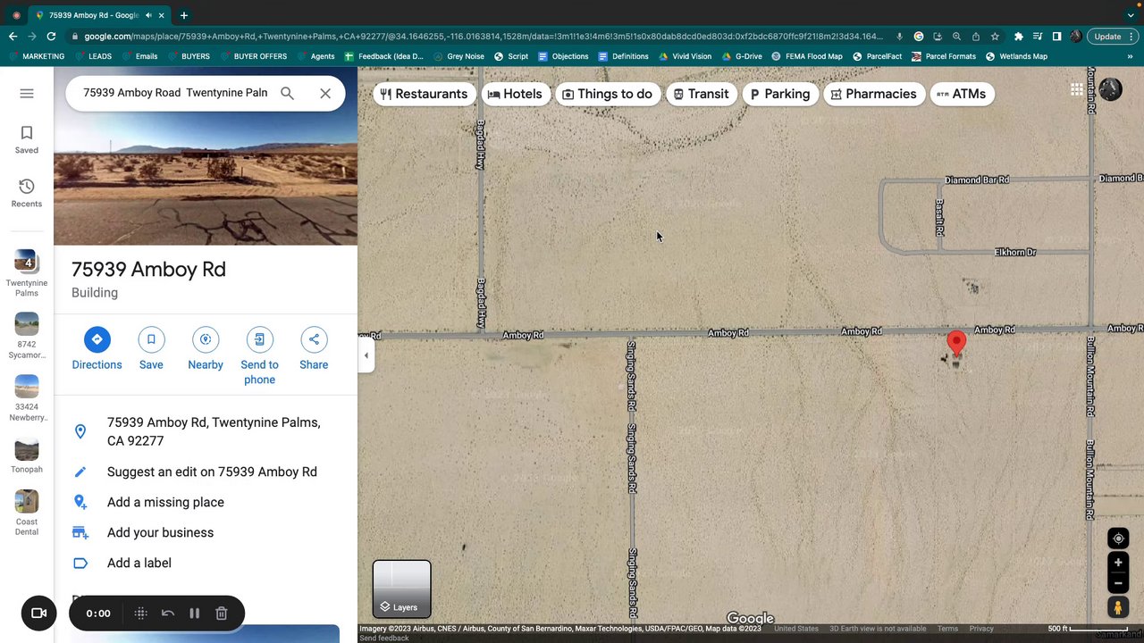The width and height of the screenshot is (1144, 643).
Task: Select the Street View pegman
Action: tap(1118, 607)
